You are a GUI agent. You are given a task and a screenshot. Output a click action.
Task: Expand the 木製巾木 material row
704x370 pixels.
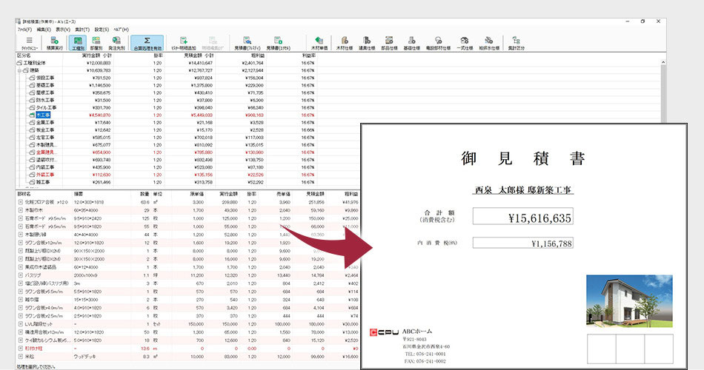(20, 210)
